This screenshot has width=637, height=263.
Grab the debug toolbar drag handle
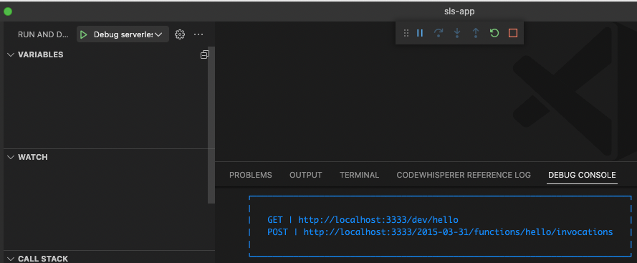[406, 33]
